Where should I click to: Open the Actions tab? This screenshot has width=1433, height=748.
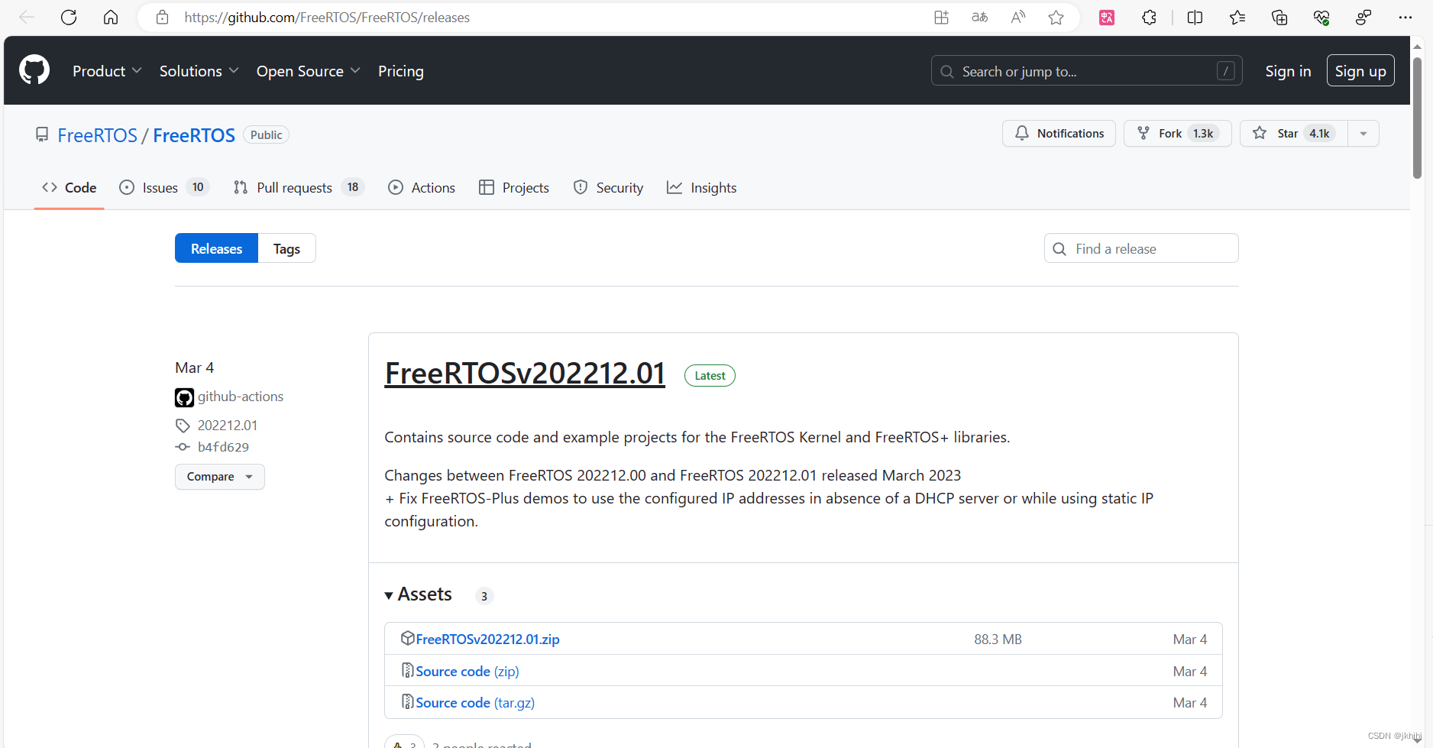(422, 188)
